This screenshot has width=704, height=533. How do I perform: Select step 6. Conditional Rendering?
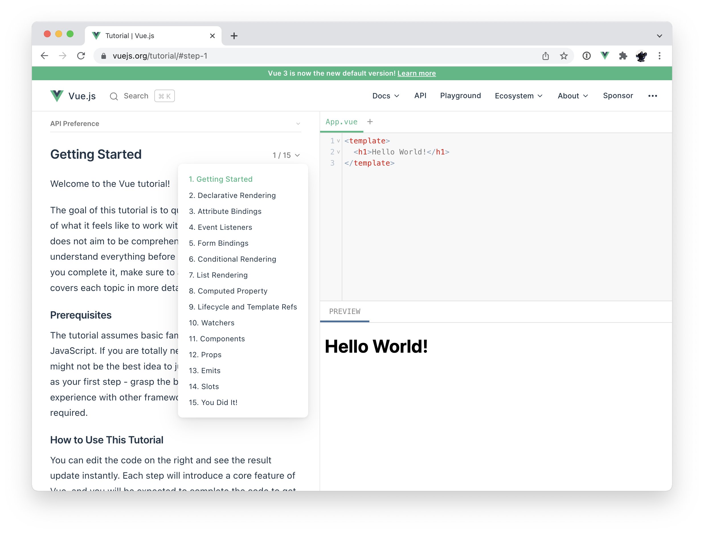pos(232,259)
